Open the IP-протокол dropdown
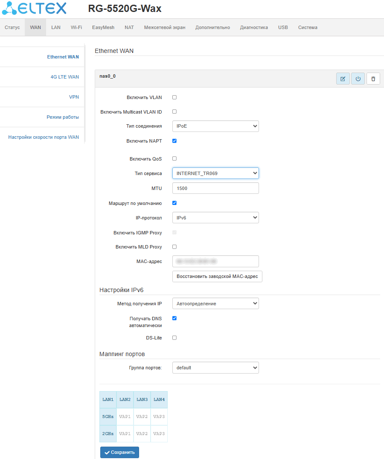384x459 pixels. tap(215, 218)
